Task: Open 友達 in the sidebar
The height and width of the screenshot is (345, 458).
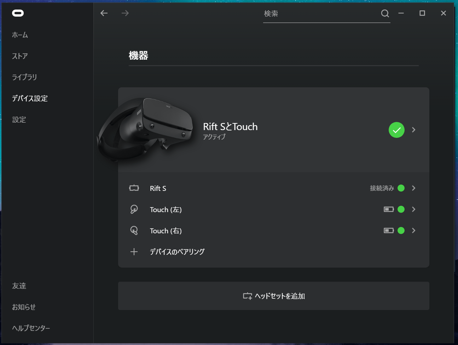Action: (19, 286)
